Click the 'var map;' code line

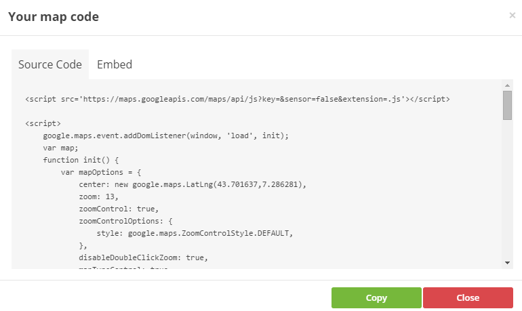click(x=60, y=148)
